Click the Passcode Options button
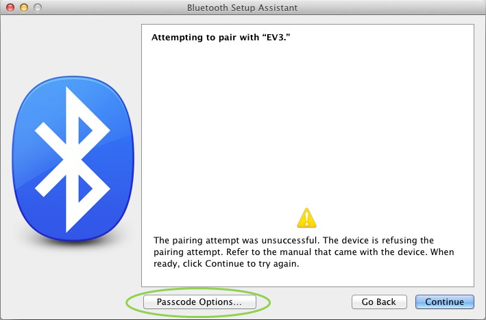The width and height of the screenshot is (486, 320). (x=199, y=302)
